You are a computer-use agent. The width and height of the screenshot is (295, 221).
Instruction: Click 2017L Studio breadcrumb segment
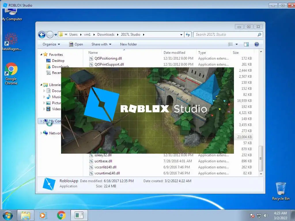coord(131,35)
